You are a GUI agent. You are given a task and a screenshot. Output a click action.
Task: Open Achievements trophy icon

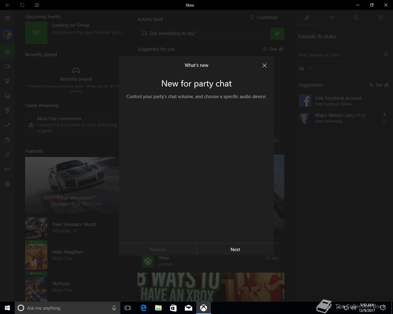(7, 81)
